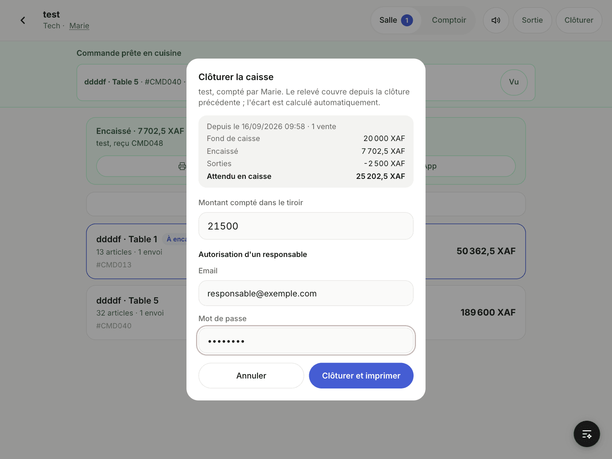The image size is (612, 459).
Task: Switch to the Salle tab
Action: click(x=396, y=20)
